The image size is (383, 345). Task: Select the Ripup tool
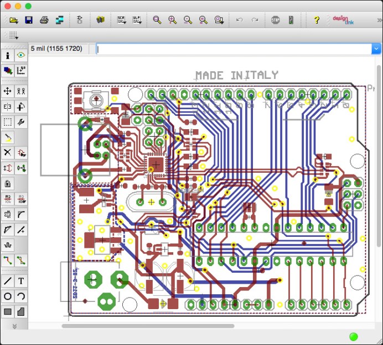[21, 259]
